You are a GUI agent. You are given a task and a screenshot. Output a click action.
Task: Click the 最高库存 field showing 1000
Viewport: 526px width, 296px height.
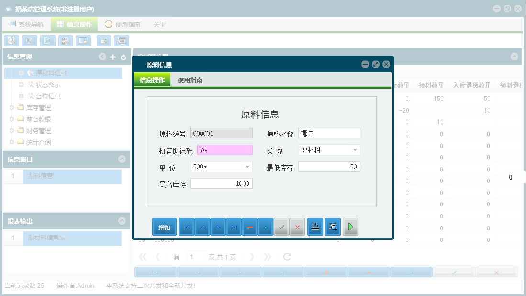click(x=222, y=183)
